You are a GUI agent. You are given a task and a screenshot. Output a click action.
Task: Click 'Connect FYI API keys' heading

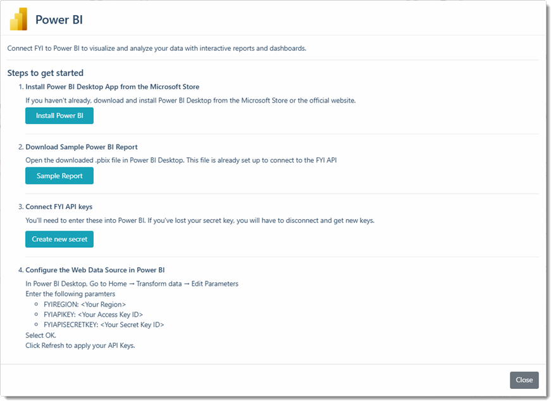pyautogui.click(x=59, y=207)
